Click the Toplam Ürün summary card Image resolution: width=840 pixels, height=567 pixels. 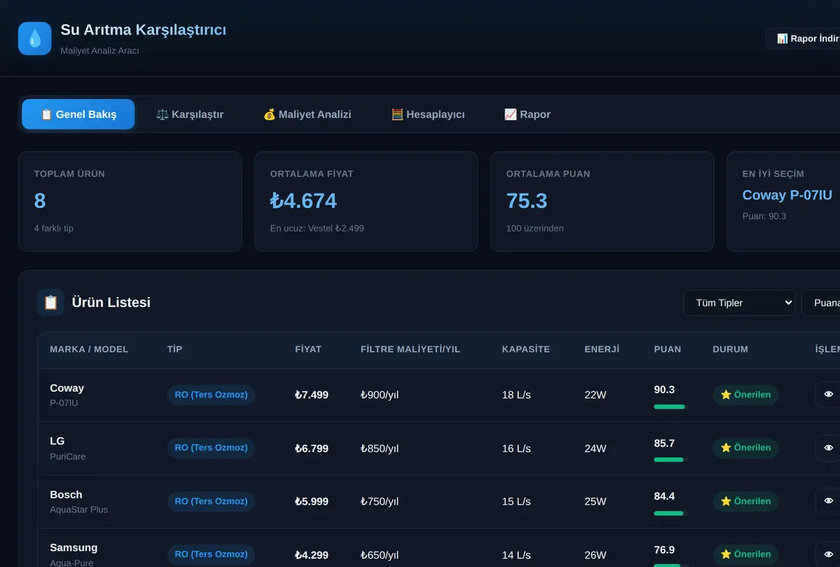point(130,201)
